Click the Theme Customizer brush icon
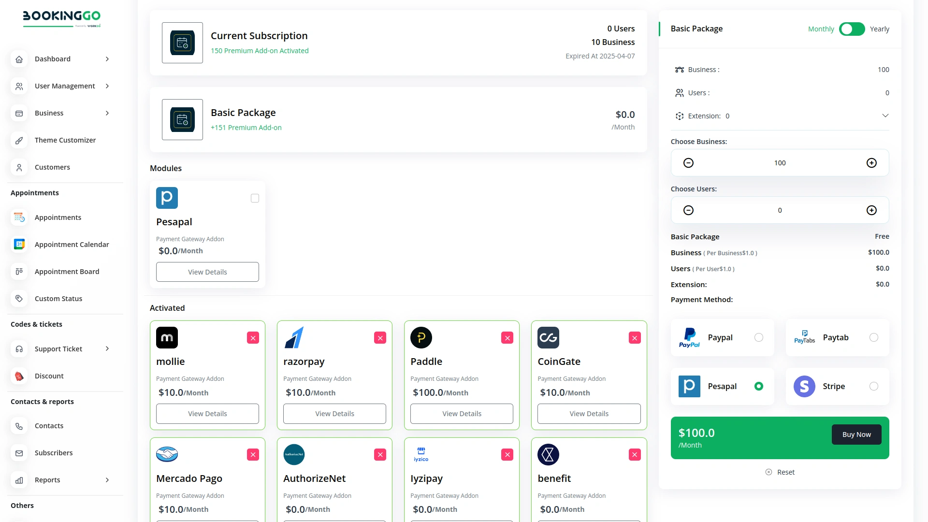Image resolution: width=928 pixels, height=522 pixels. point(19,140)
